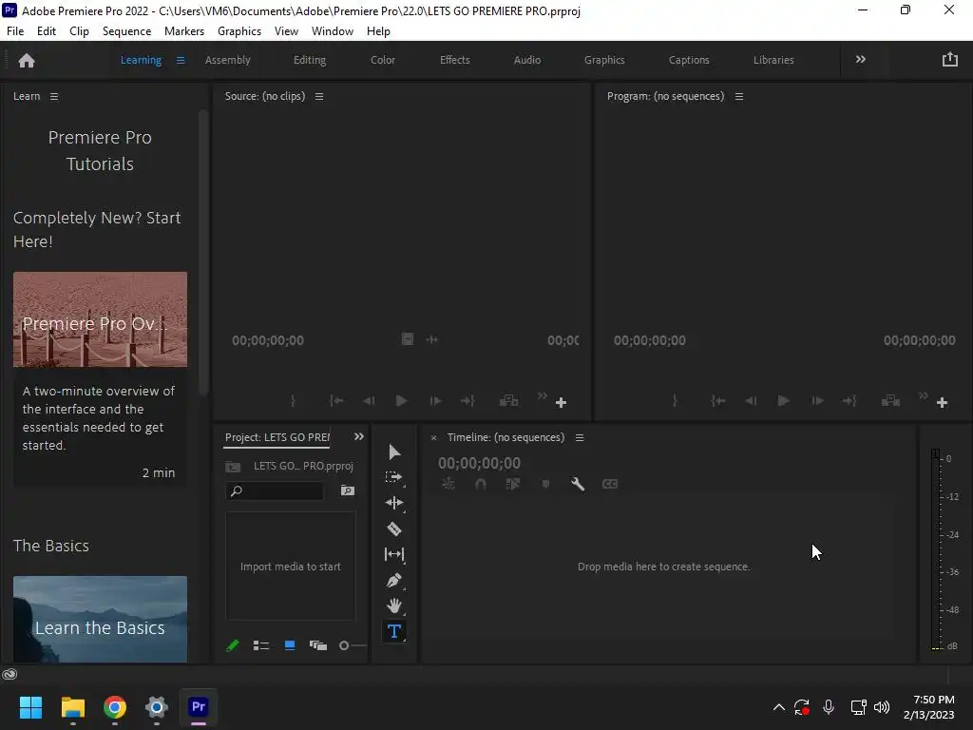Switch to the Effects workspace
This screenshot has height=730, width=973.
pyautogui.click(x=455, y=60)
